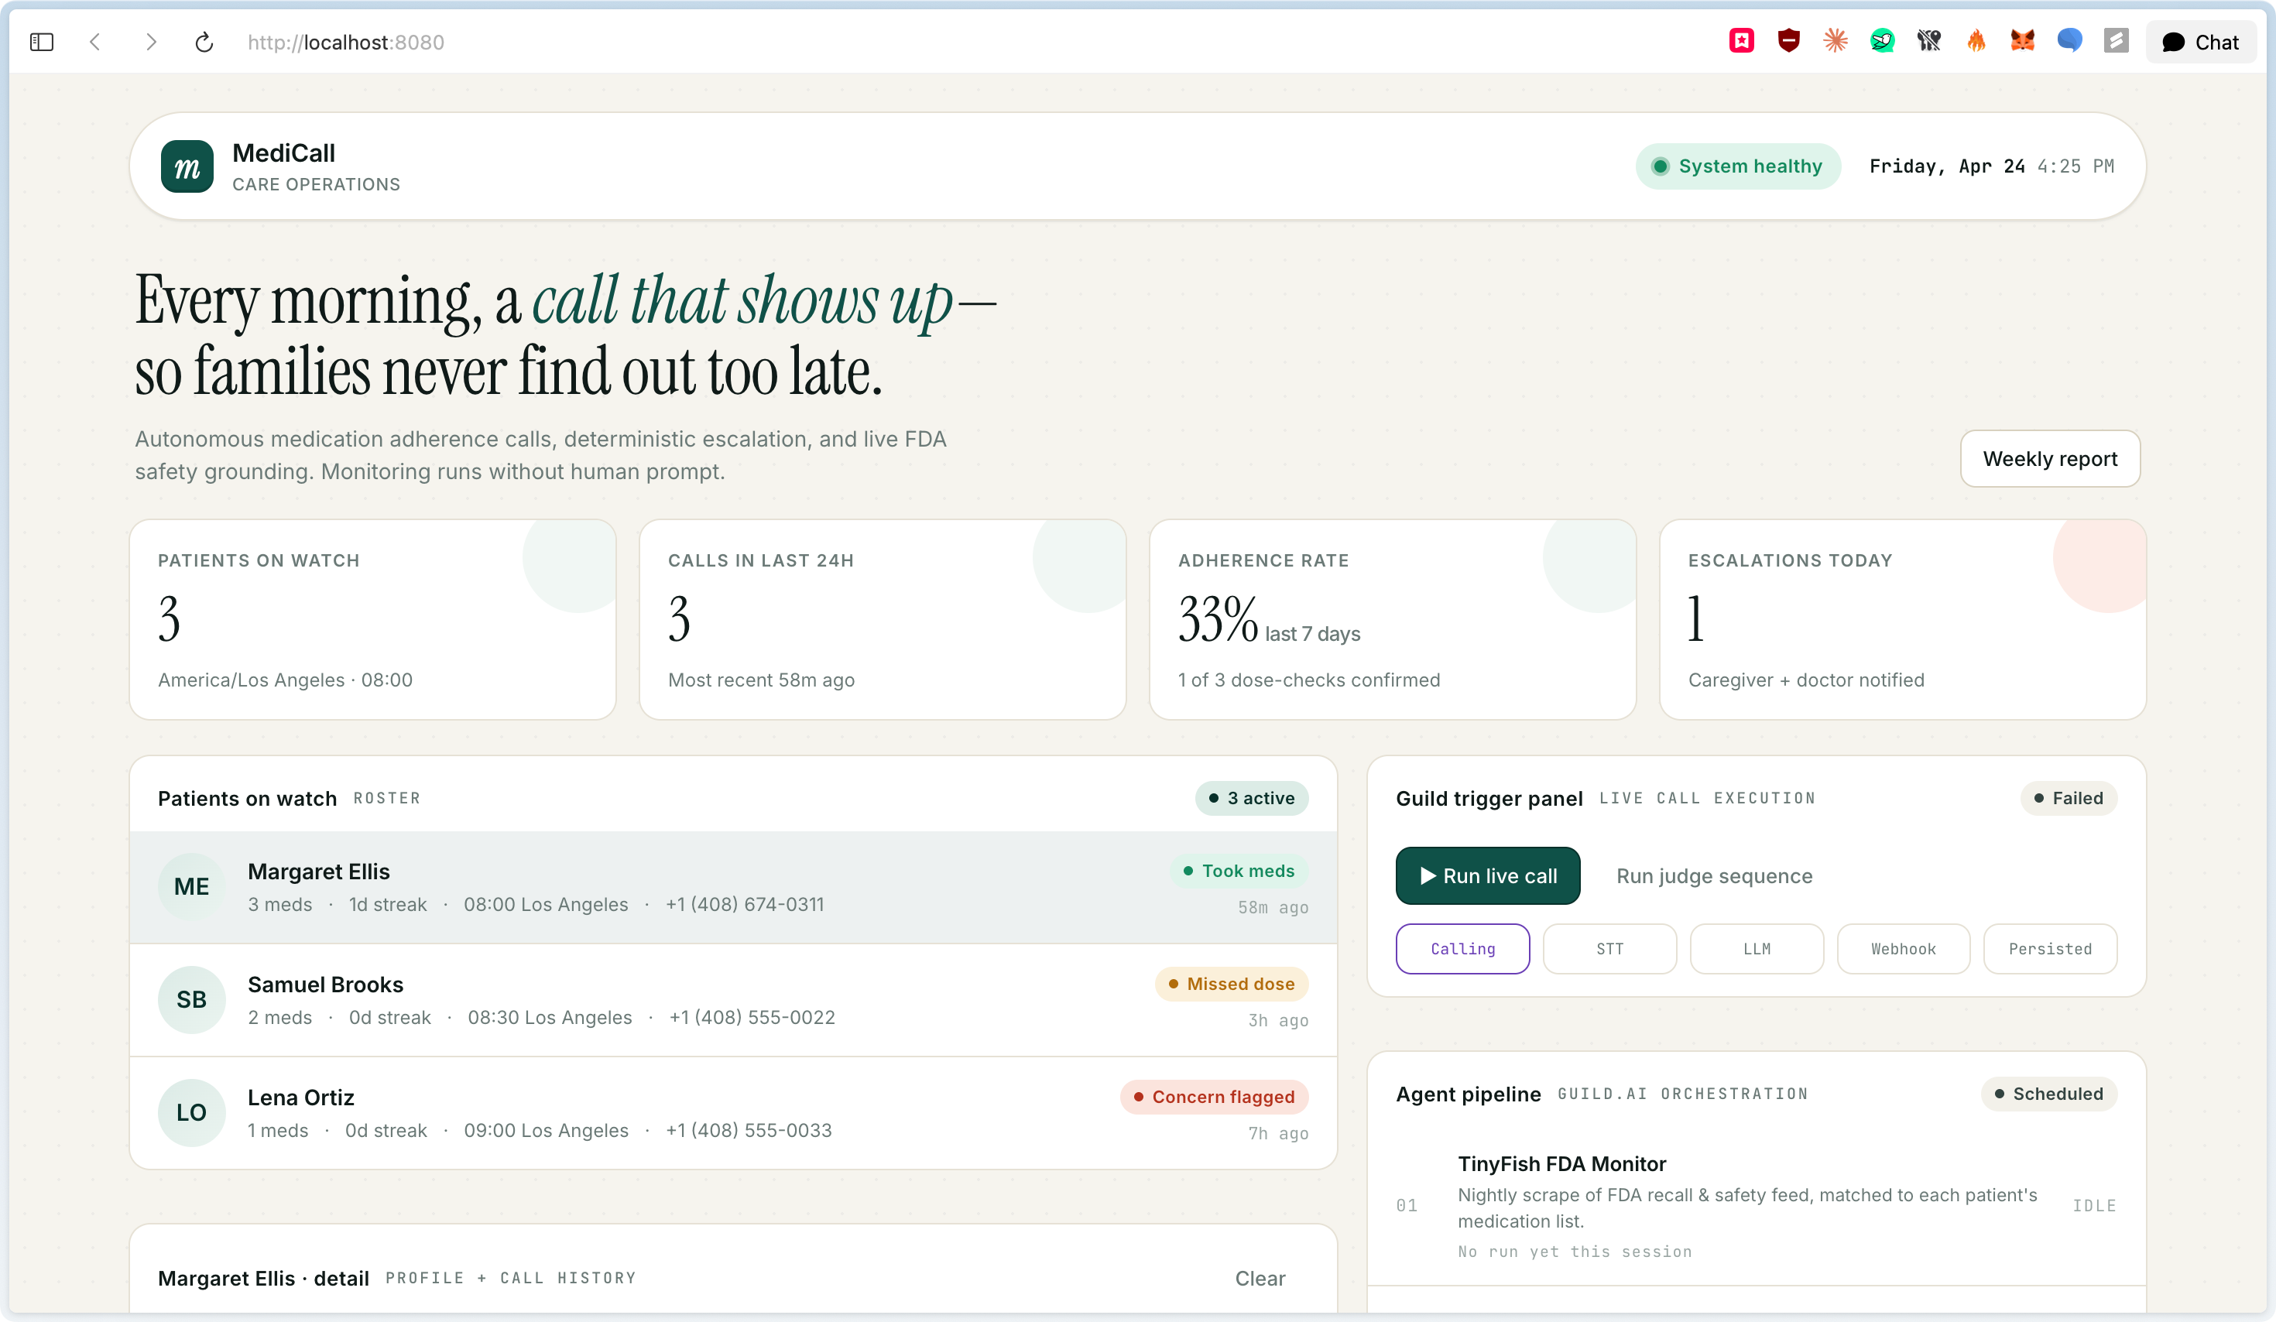Viewport: 2276px width, 1322px height.
Task: Click the localhost:8080 address bar
Action: click(346, 43)
